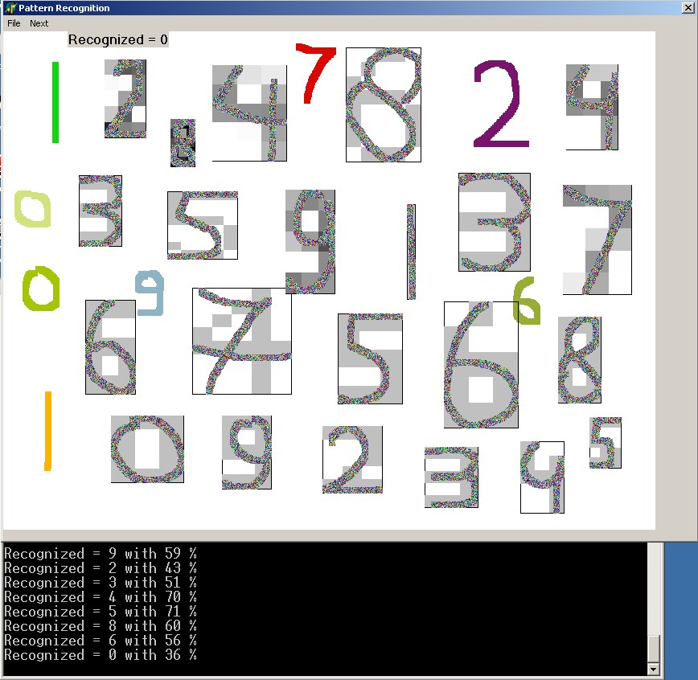This screenshot has height=680, width=698.
Task: Click the console scrollbar thumb
Action: (x=654, y=648)
